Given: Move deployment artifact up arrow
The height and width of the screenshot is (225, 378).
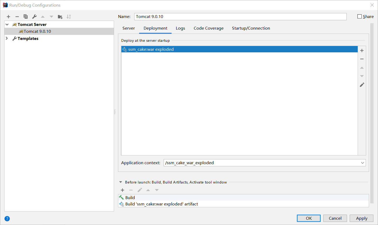Looking at the screenshot, I should click(362, 68).
